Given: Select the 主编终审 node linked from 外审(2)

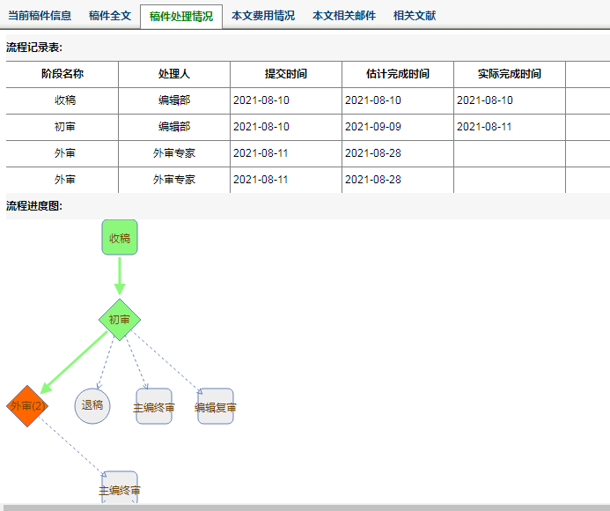Looking at the screenshot, I should [x=120, y=489].
